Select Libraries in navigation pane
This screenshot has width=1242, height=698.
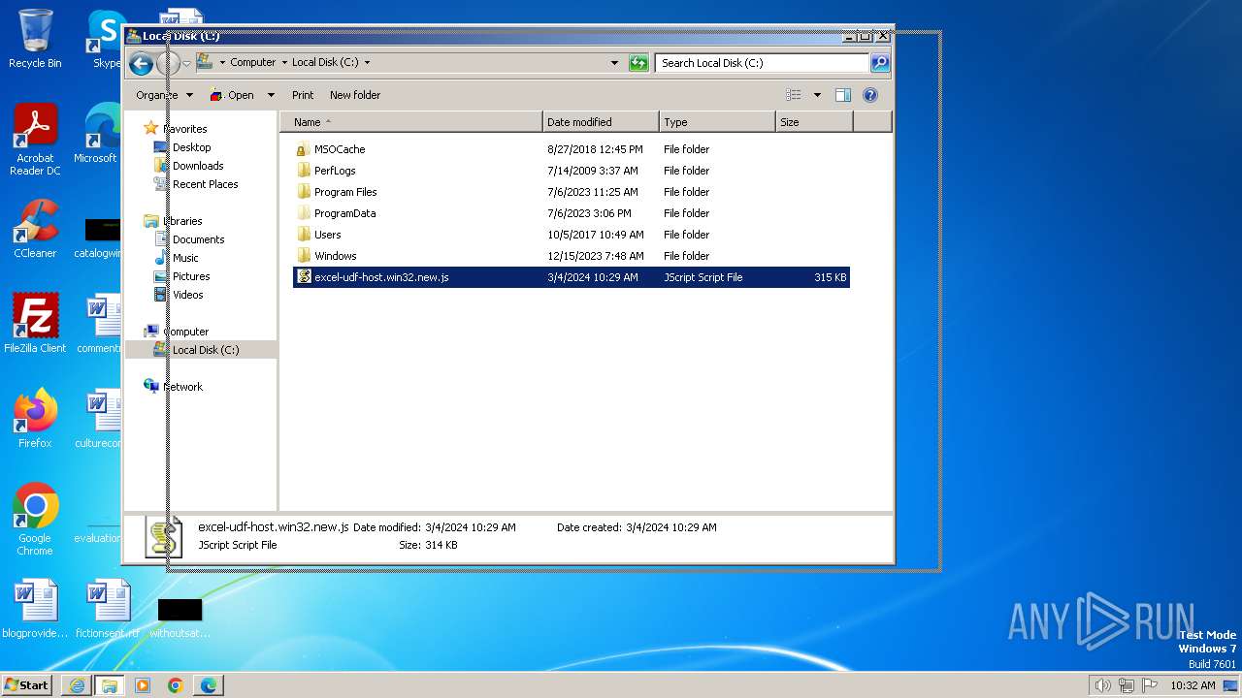point(182,221)
